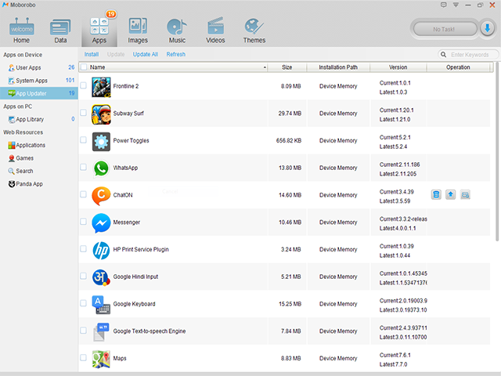Click the Messenger app icon
This screenshot has width=501, height=376.
coord(101,222)
